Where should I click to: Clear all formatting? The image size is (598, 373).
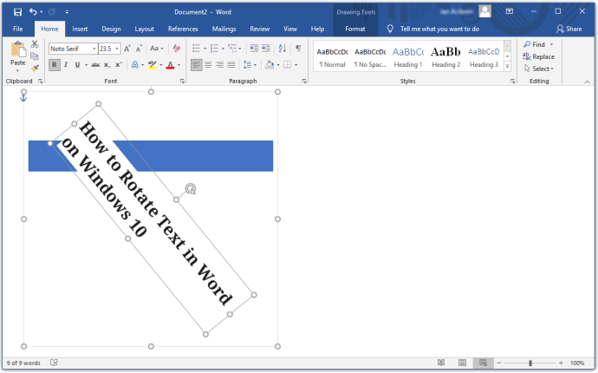176,49
